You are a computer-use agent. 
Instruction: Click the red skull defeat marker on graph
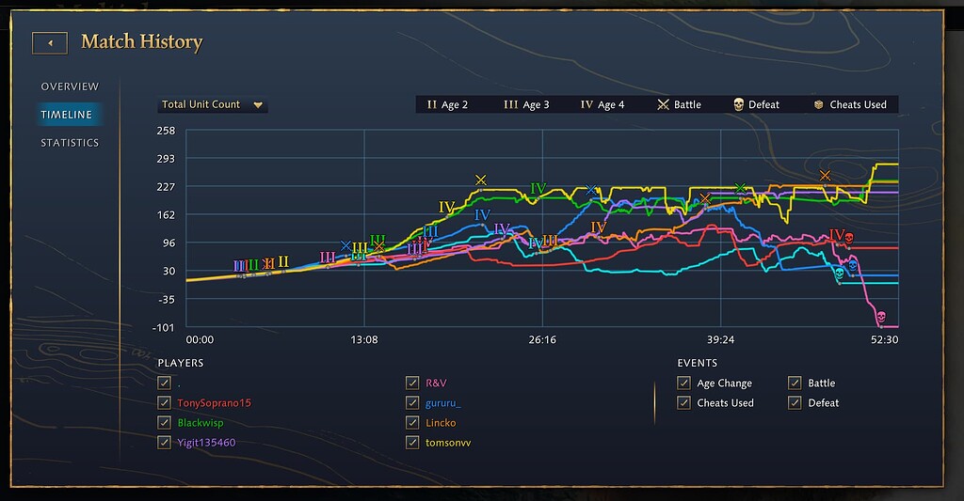click(x=849, y=238)
